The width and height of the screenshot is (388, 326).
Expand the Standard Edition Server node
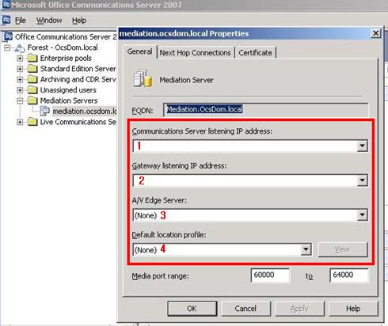[20, 69]
